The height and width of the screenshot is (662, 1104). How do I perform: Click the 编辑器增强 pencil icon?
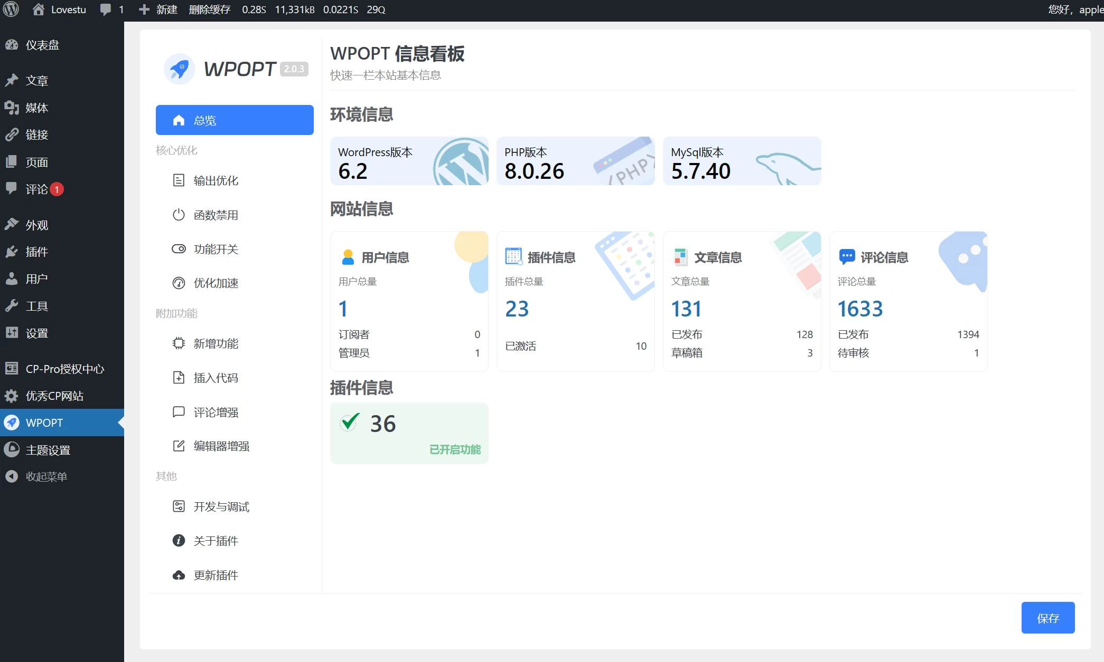point(179,446)
